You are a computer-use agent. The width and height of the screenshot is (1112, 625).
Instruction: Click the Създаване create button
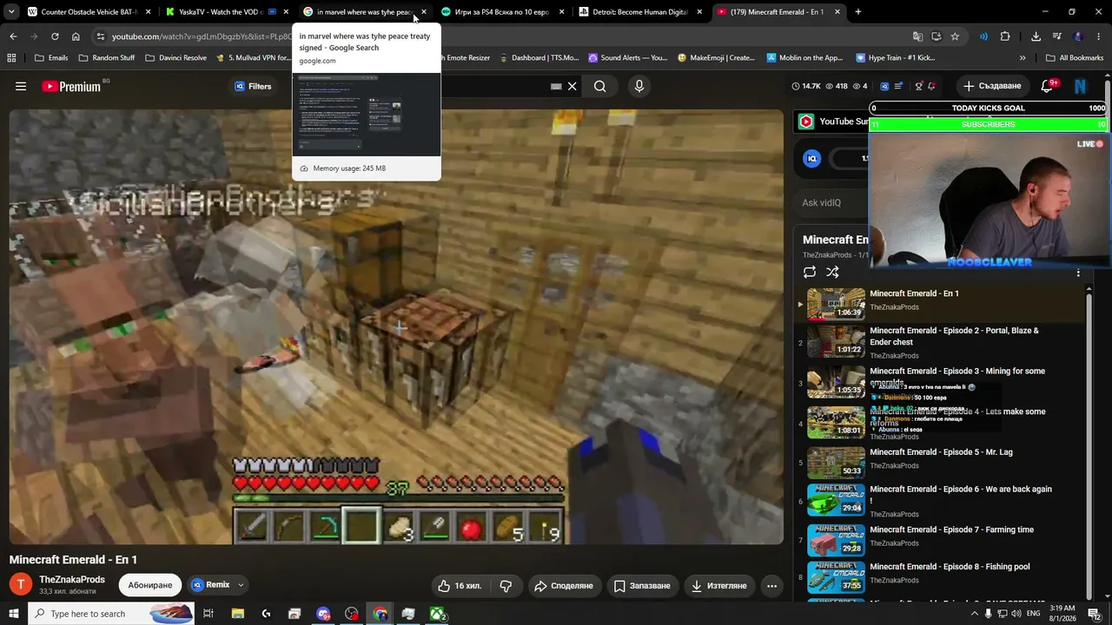(992, 86)
